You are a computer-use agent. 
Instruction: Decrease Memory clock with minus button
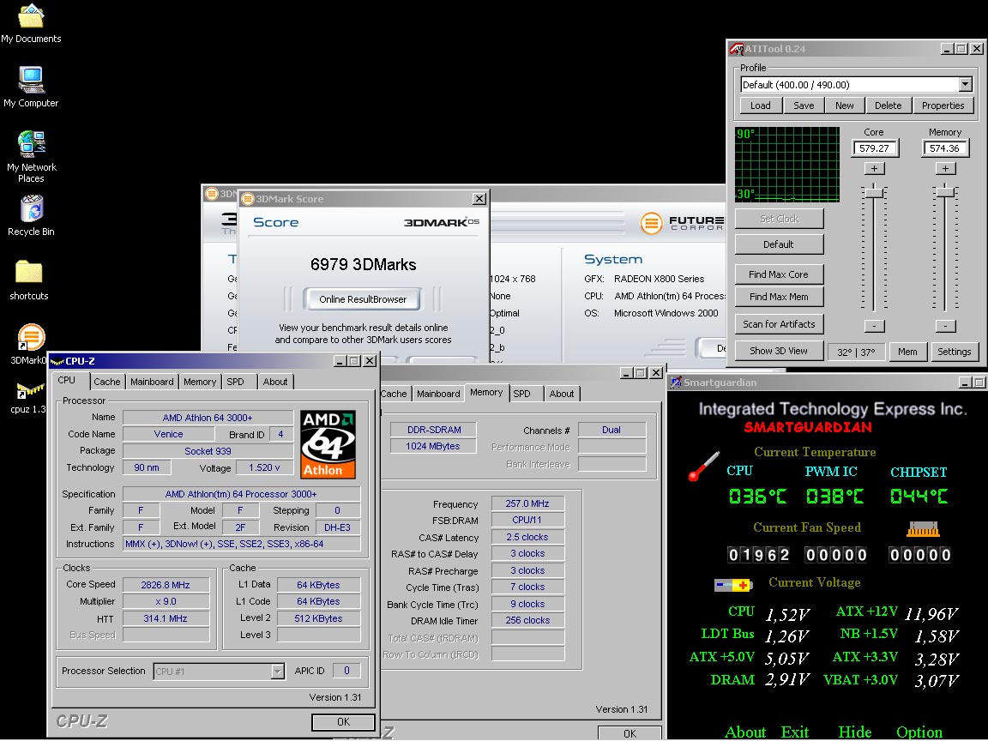coord(945,326)
